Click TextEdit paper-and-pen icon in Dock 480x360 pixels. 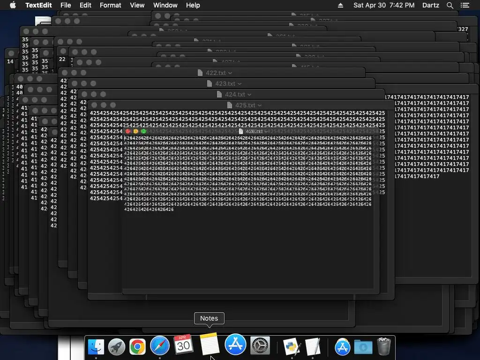[313, 346]
